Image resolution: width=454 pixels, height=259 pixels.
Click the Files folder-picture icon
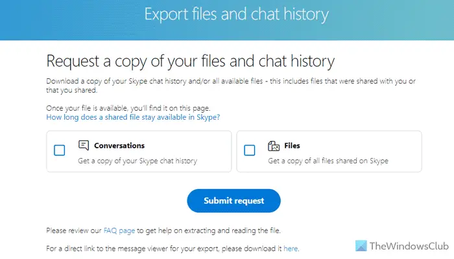tap(274, 146)
